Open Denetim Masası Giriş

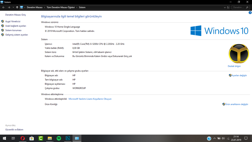tap(15, 15)
